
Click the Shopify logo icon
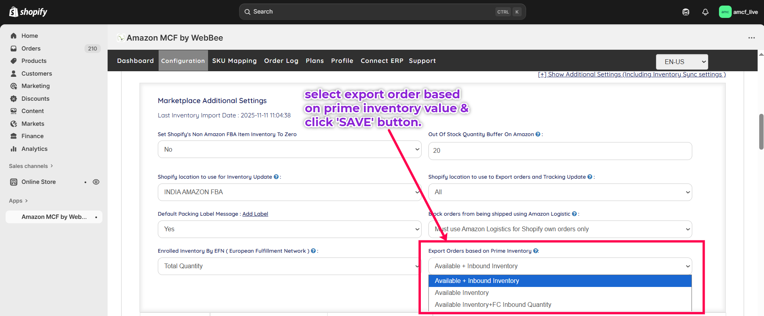pos(14,12)
